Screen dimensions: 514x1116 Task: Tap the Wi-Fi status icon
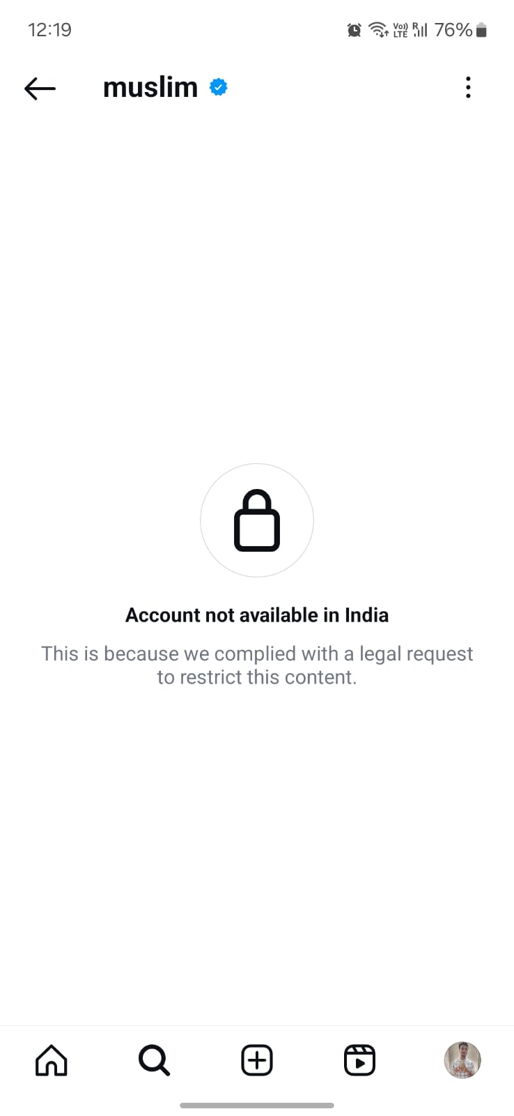click(378, 29)
